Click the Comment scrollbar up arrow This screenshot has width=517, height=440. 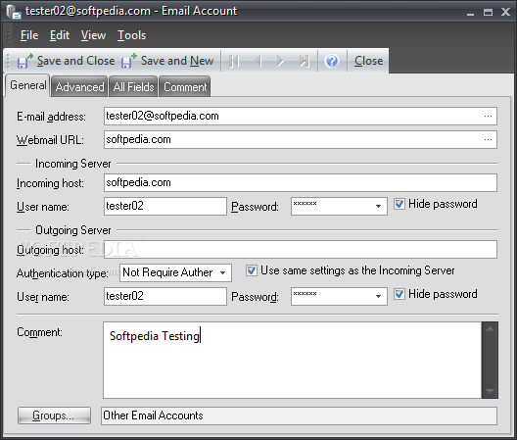pos(490,328)
